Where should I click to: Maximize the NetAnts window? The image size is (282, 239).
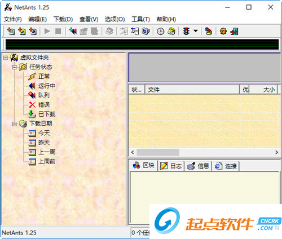249,7
